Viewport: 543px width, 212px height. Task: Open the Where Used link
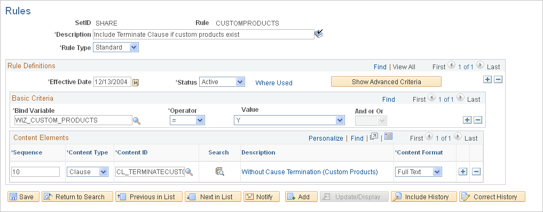274,83
